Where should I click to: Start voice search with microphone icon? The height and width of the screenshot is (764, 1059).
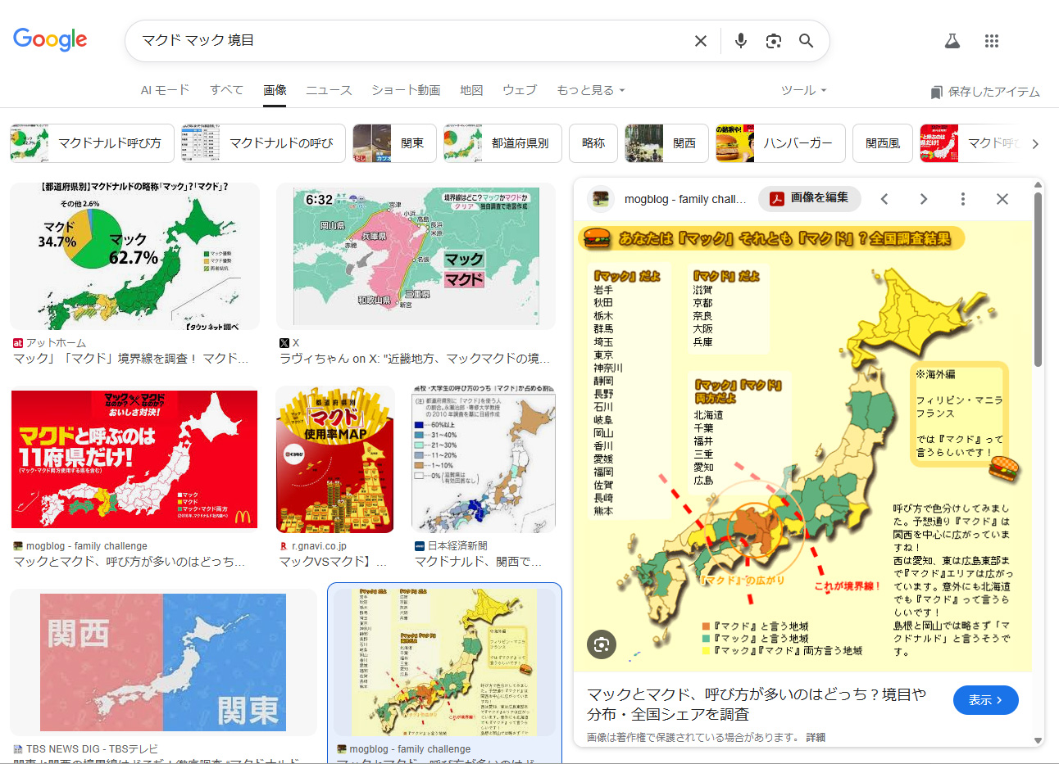[741, 41]
